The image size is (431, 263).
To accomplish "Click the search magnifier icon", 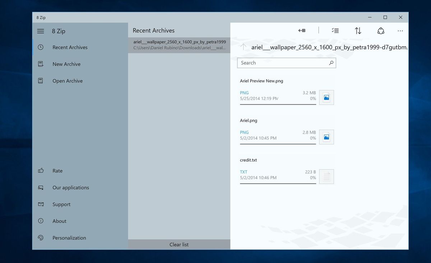I will 331,63.
